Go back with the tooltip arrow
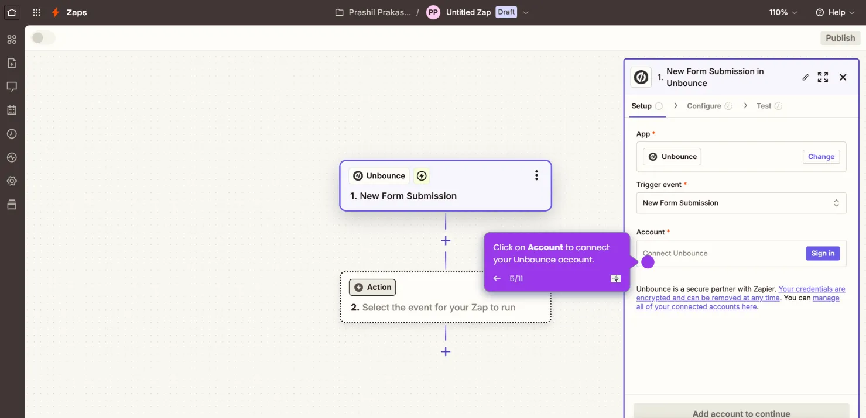Viewport: 866px width, 418px height. click(x=497, y=278)
